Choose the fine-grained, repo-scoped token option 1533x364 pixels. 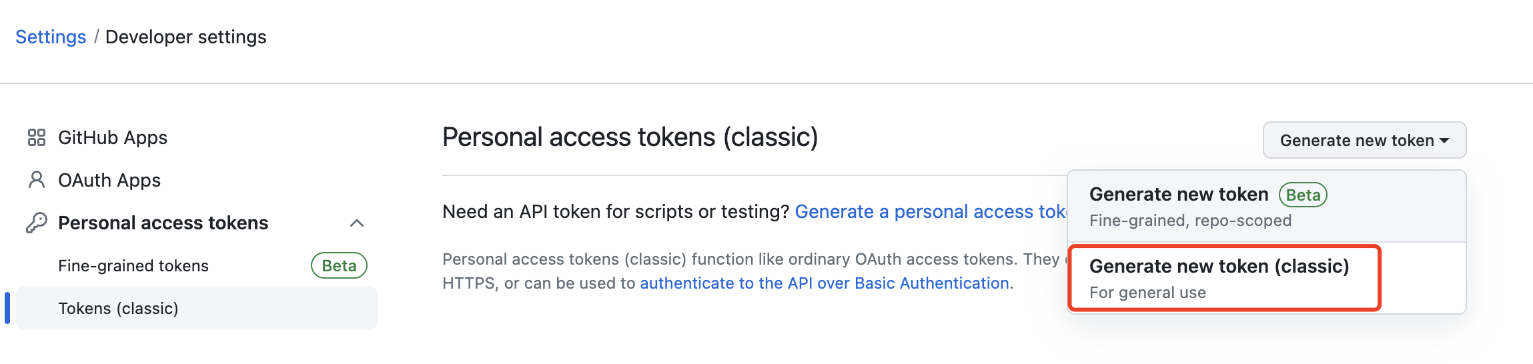coord(1190,207)
